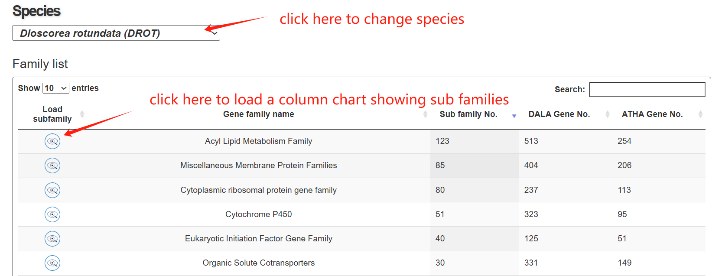Click the Cytoplasmic ribosomal protein gene family name

(259, 190)
